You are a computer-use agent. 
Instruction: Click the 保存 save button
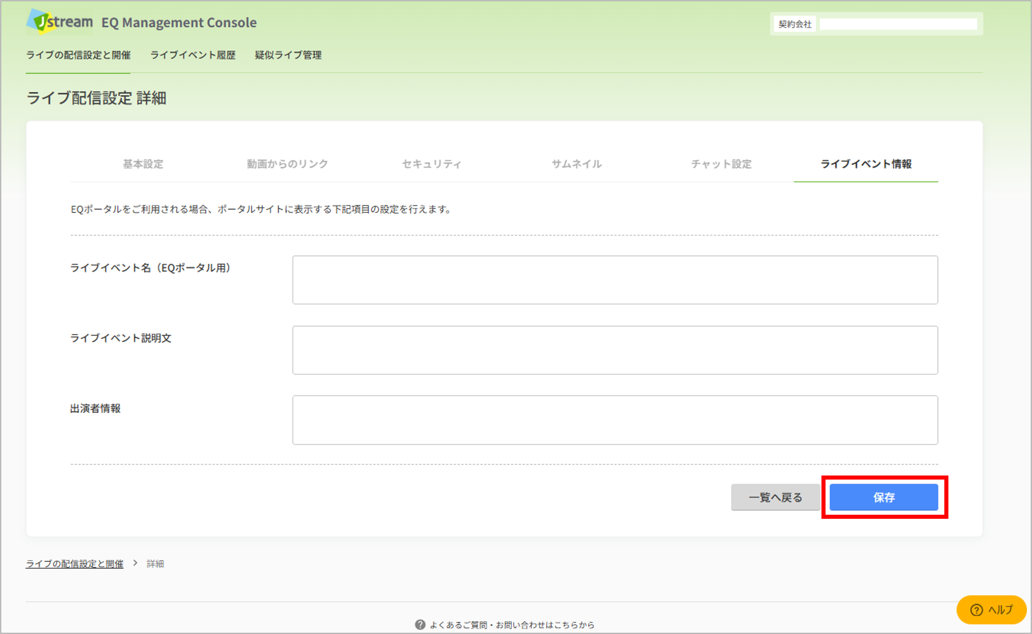pyautogui.click(x=884, y=497)
